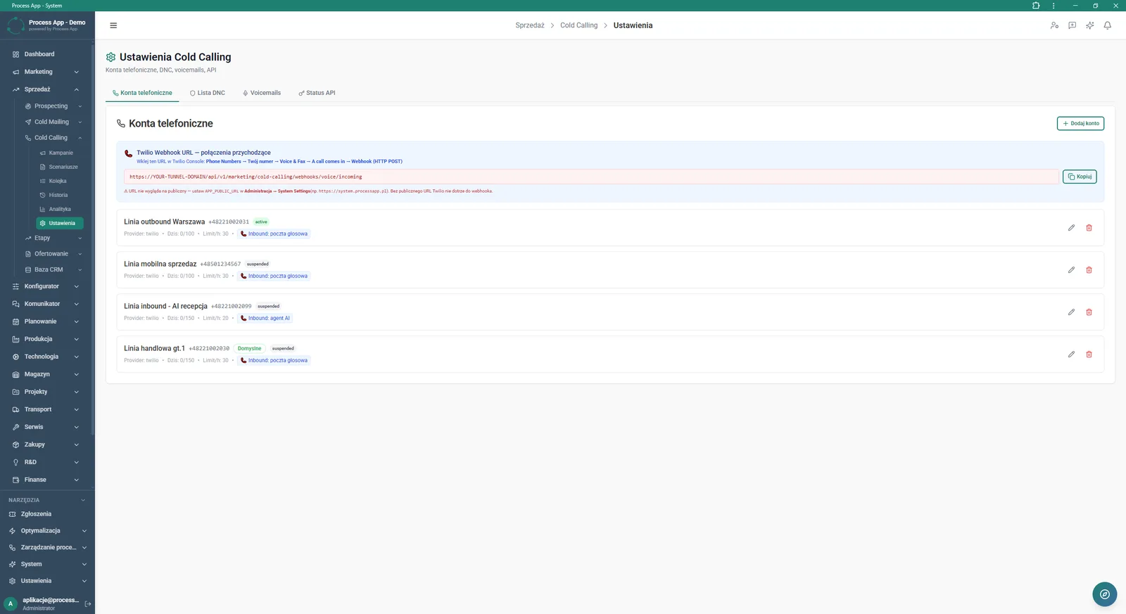Screen dimensions: 1126x614
Task: Switch to Status API tab
Action: 317,93
